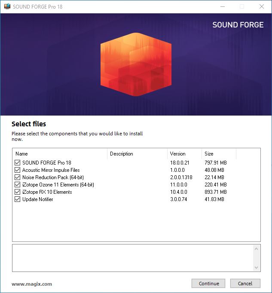
Task: Cancel the installer
Action: coord(245,284)
